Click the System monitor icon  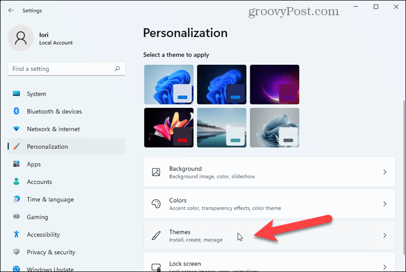pos(16,94)
